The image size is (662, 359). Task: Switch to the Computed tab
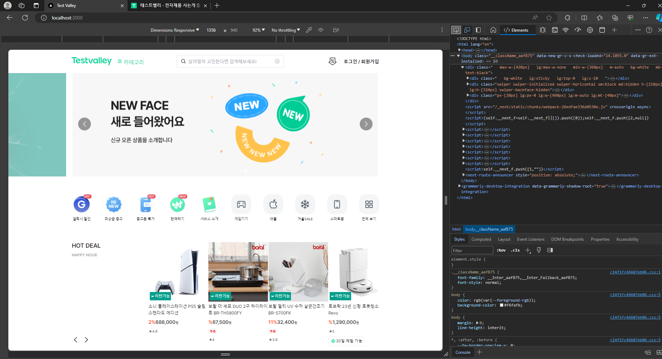(x=481, y=239)
